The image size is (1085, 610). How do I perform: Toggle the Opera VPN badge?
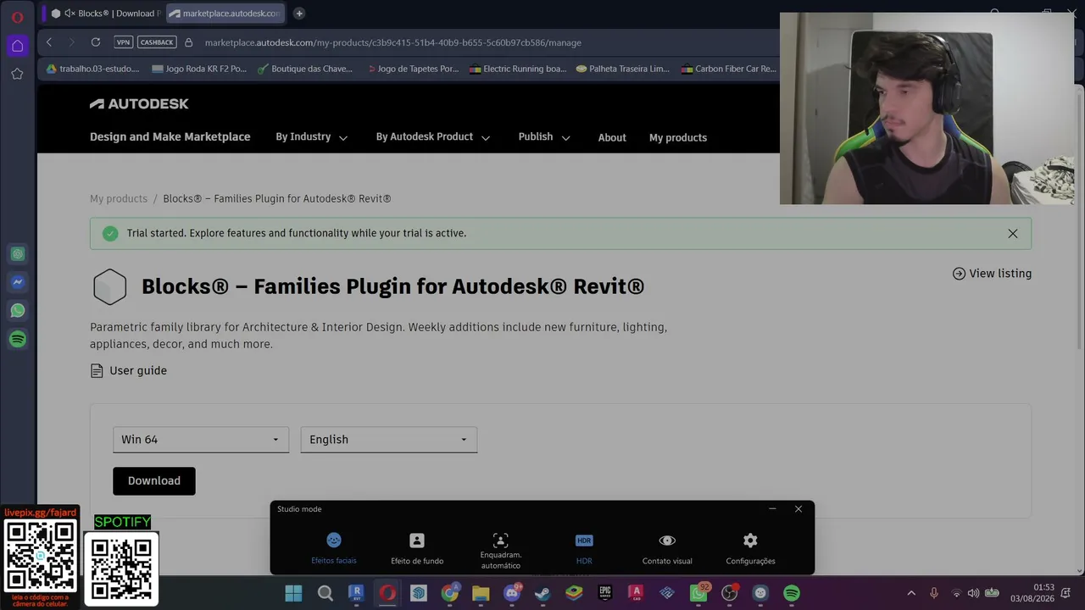point(124,42)
